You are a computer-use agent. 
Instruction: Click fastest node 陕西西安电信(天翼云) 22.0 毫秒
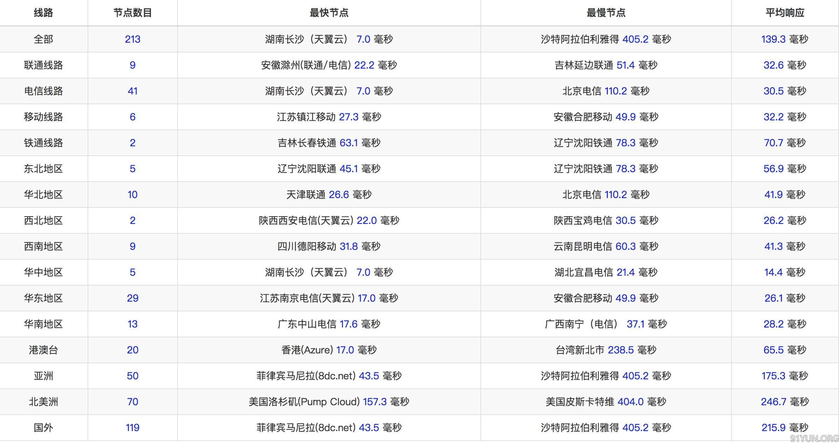pos(329,220)
